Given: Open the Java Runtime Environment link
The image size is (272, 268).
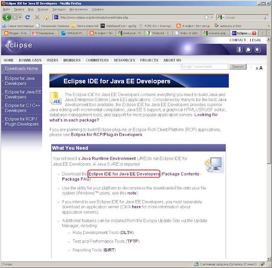Looking at the screenshot, I should click(108, 158).
